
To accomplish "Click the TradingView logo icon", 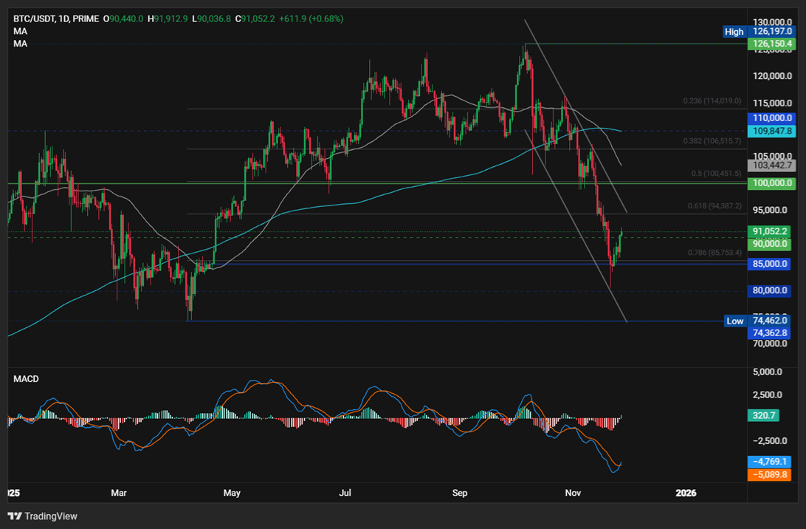I will pyautogui.click(x=13, y=516).
